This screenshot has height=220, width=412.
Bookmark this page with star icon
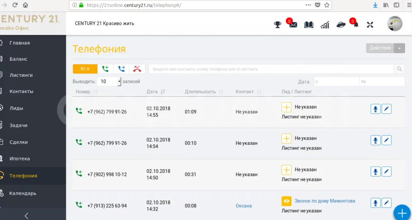tap(327, 5)
